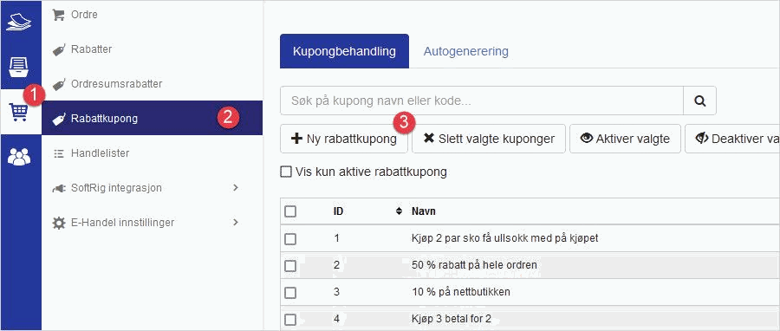The image size is (780, 331).
Task: Switch to the Autogenerering tab
Action: coord(465,51)
